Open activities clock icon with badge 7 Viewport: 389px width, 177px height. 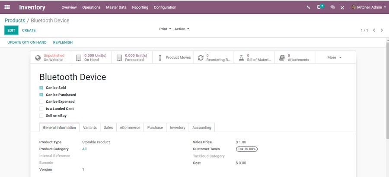coord(319,7)
